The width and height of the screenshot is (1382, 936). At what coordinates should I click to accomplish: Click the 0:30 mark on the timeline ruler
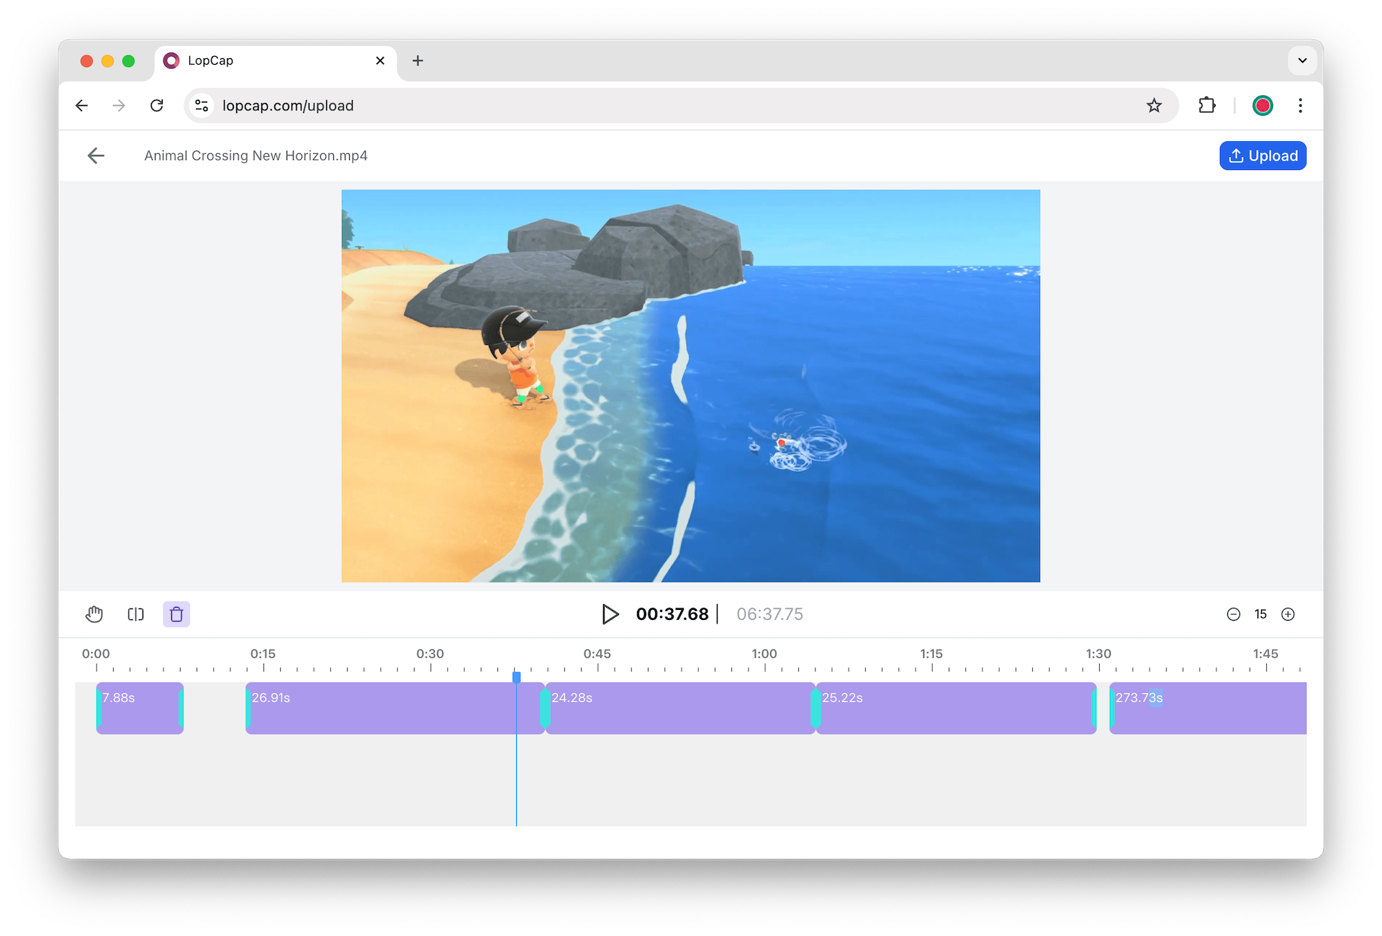click(x=430, y=654)
